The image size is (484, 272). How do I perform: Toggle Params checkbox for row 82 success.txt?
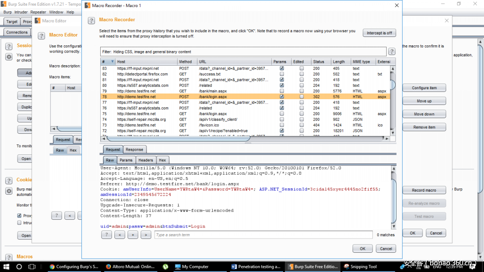[x=282, y=74]
